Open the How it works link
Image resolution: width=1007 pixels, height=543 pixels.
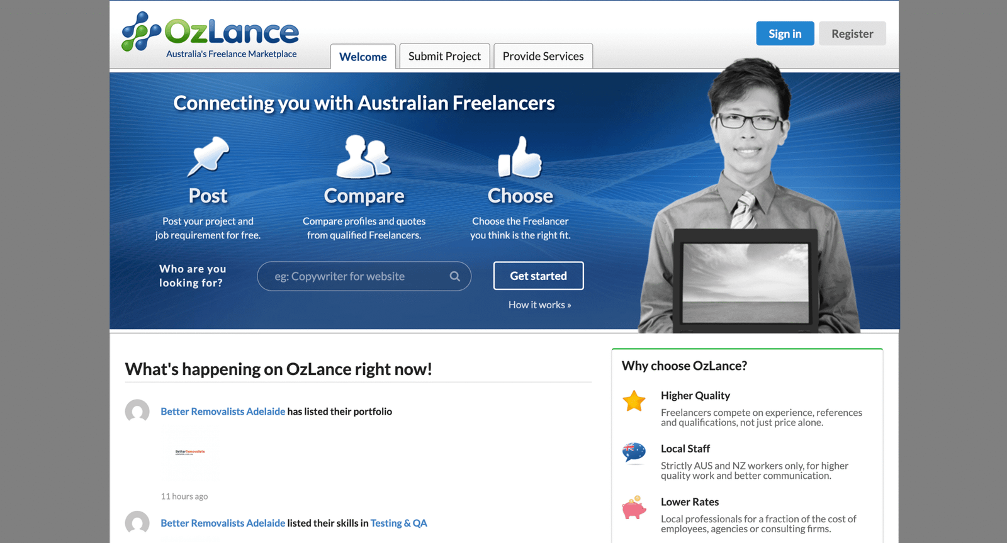coord(539,305)
